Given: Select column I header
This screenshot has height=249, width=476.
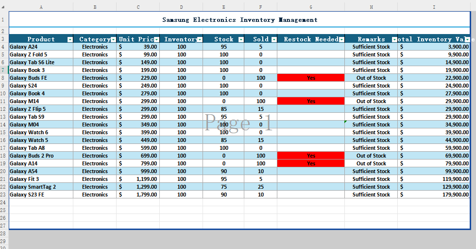Looking at the screenshot, I should coord(434,7).
